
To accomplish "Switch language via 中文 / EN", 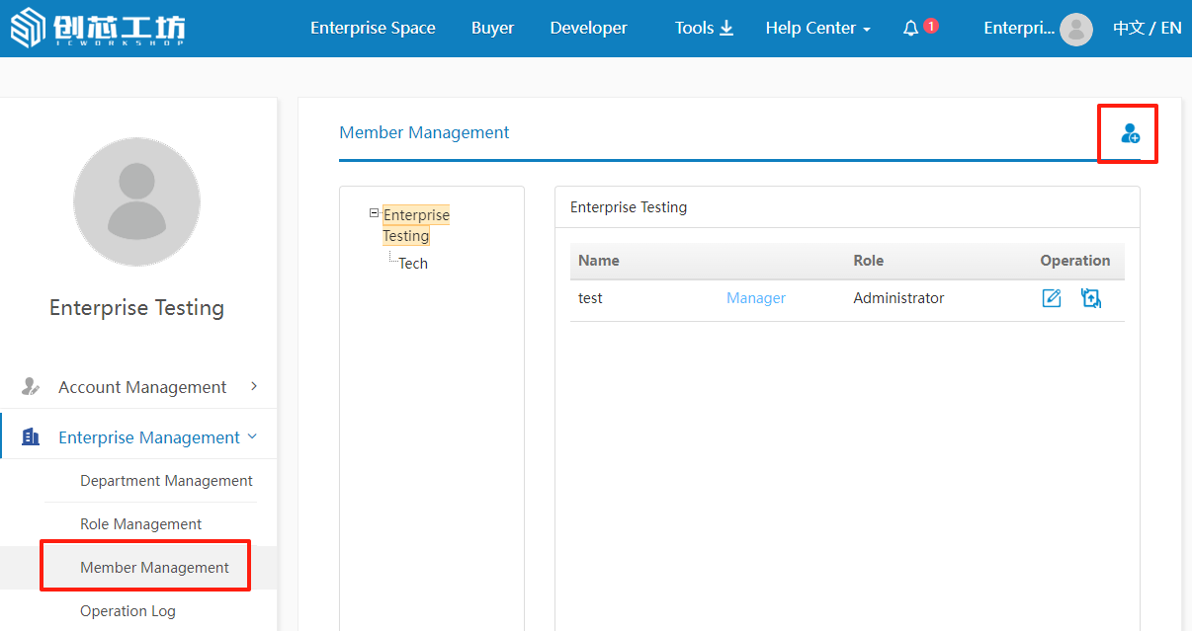I will pyautogui.click(x=1147, y=29).
